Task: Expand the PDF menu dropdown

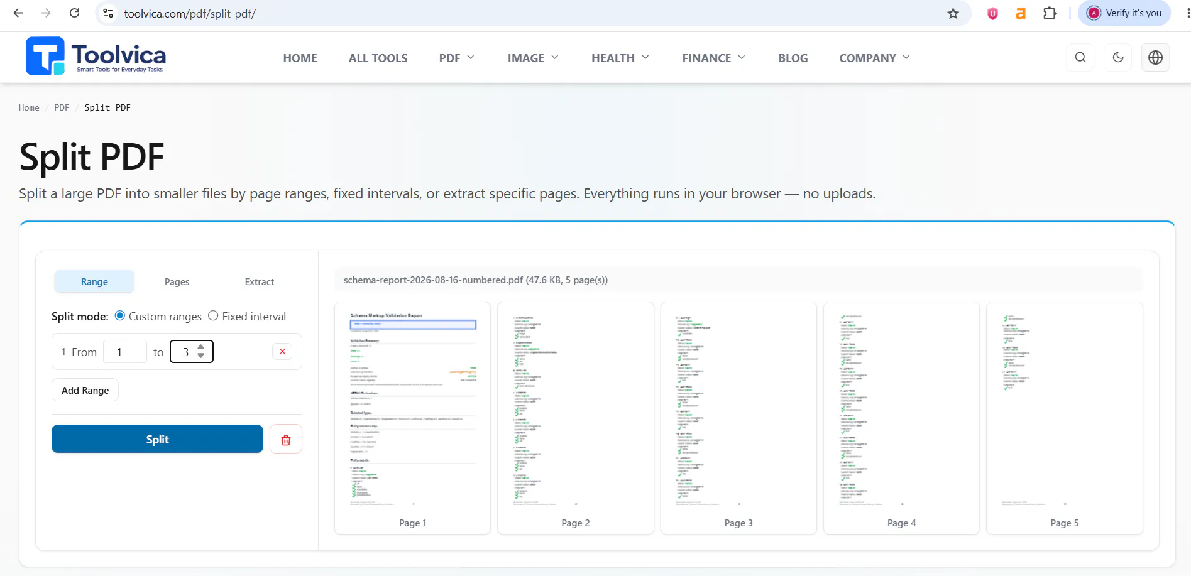Action: (x=457, y=58)
